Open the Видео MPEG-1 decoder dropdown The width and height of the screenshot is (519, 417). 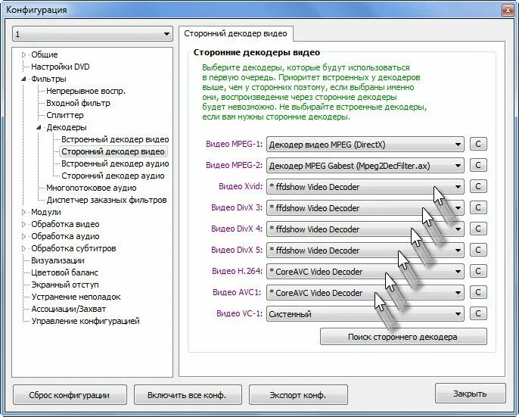[x=365, y=145]
